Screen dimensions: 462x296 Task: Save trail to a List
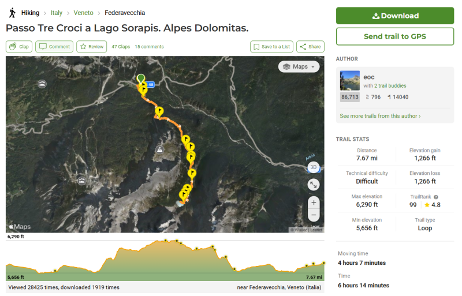(271, 47)
